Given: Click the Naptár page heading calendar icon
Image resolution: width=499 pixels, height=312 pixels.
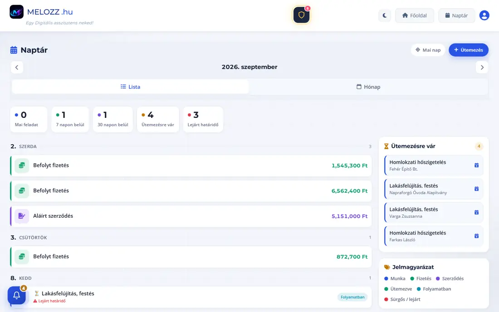Looking at the screenshot, I should pos(14,50).
